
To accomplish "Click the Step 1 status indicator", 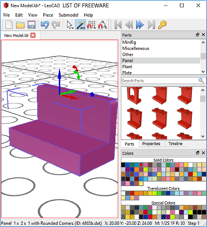I will 194,223.
